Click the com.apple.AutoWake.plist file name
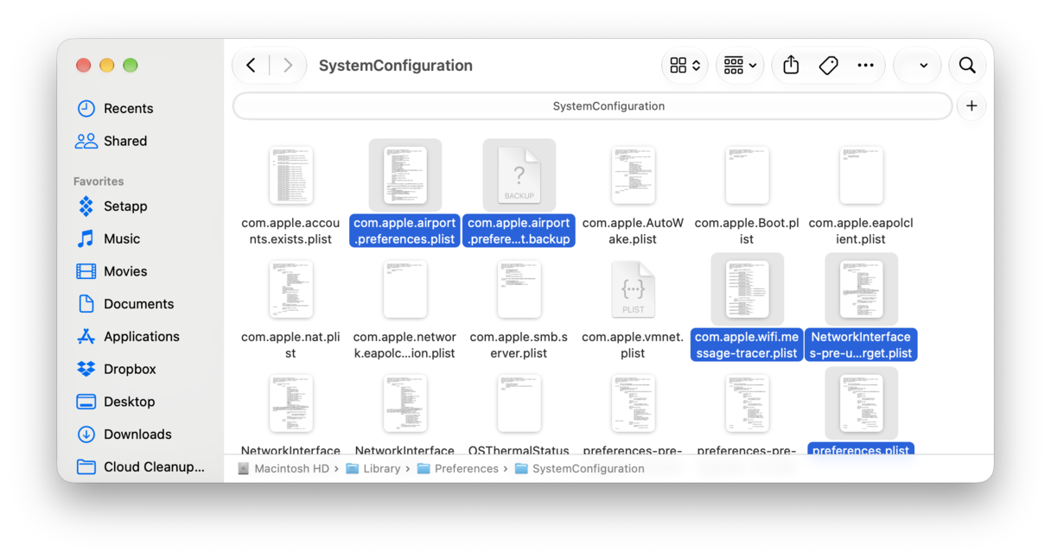 pyautogui.click(x=633, y=231)
